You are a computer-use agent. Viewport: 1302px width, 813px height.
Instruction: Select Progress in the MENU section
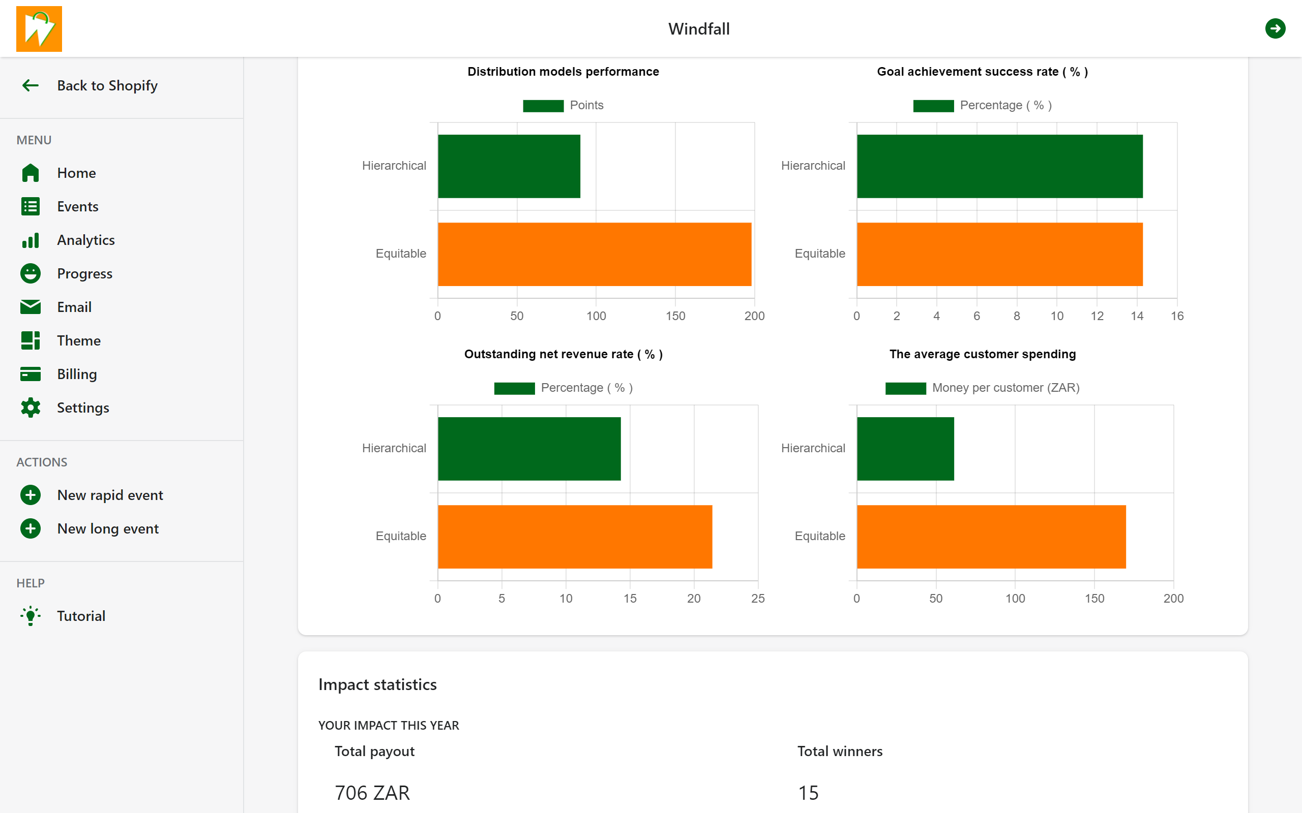coord(85,273)
